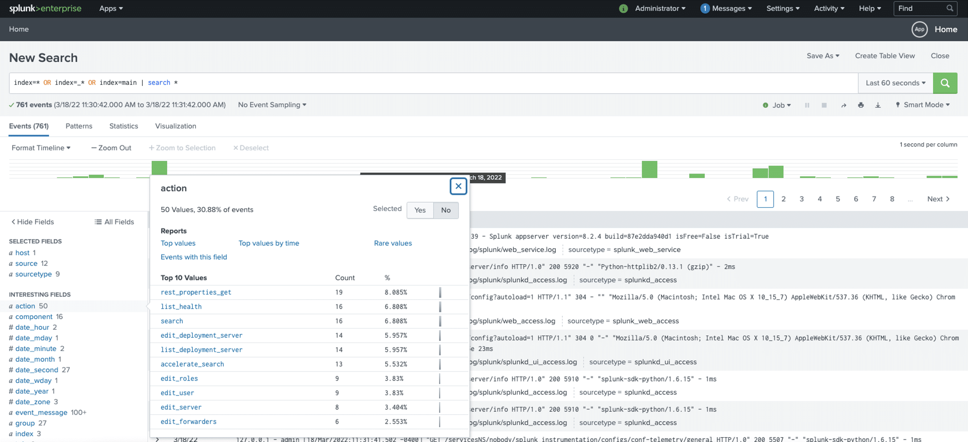
Task: Click Zoom Out on timeline
Action: tap(111, 148)
